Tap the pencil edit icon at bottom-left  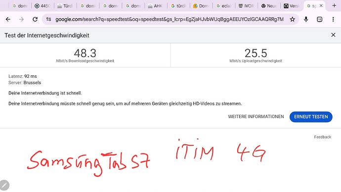(4, 186)
